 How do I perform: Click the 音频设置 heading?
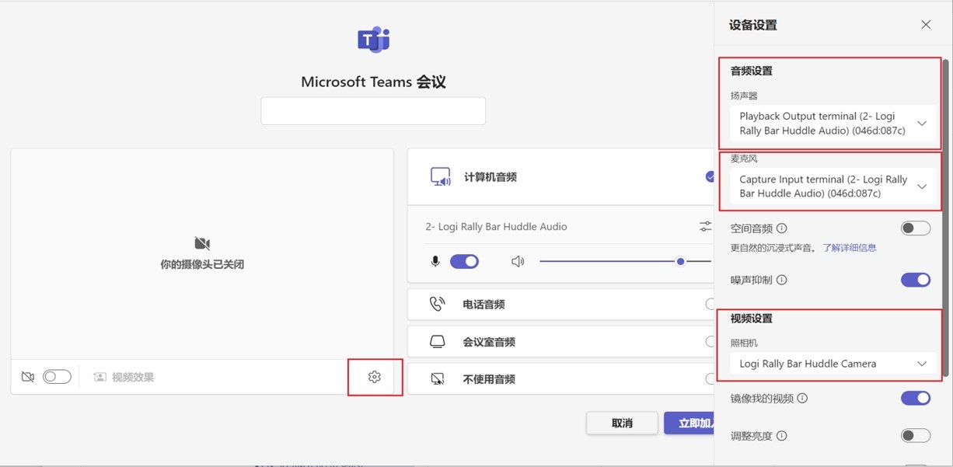tap(752, 71)
